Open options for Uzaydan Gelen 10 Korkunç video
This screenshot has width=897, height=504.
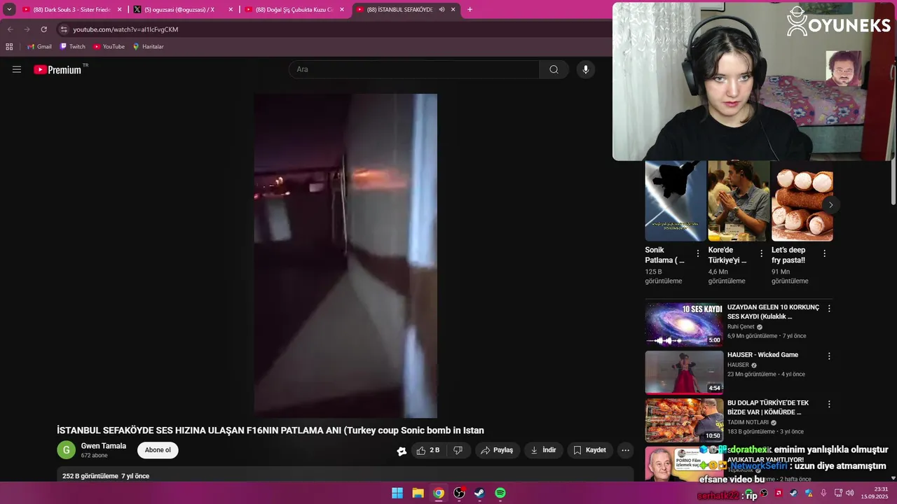click(829, 308)
